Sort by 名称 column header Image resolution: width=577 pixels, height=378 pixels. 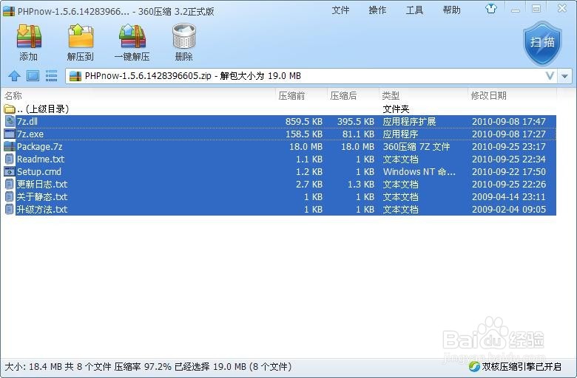coord(13,96)
